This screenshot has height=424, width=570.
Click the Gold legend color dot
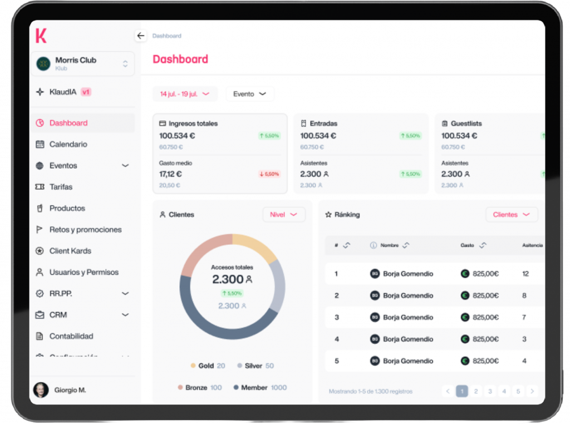point(193,366)
